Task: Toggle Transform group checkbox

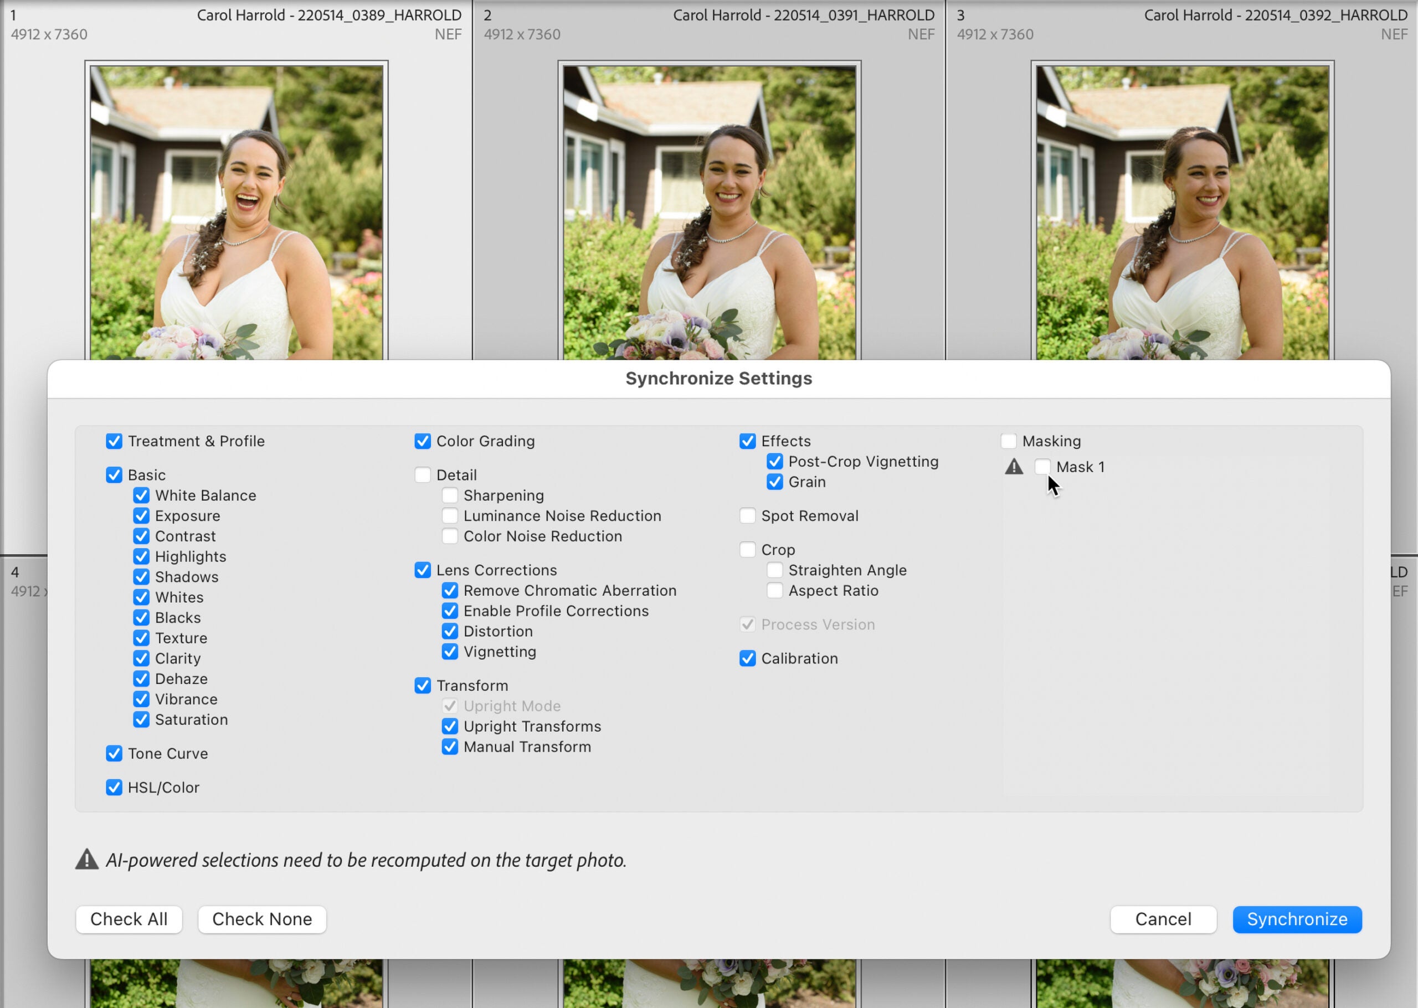Action: (x=423, y=686)
